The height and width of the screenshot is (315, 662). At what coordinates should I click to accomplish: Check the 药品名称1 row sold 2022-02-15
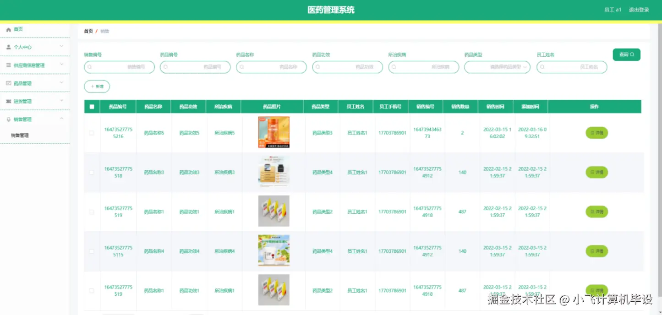pyautogui.click(x=92, y=212)
